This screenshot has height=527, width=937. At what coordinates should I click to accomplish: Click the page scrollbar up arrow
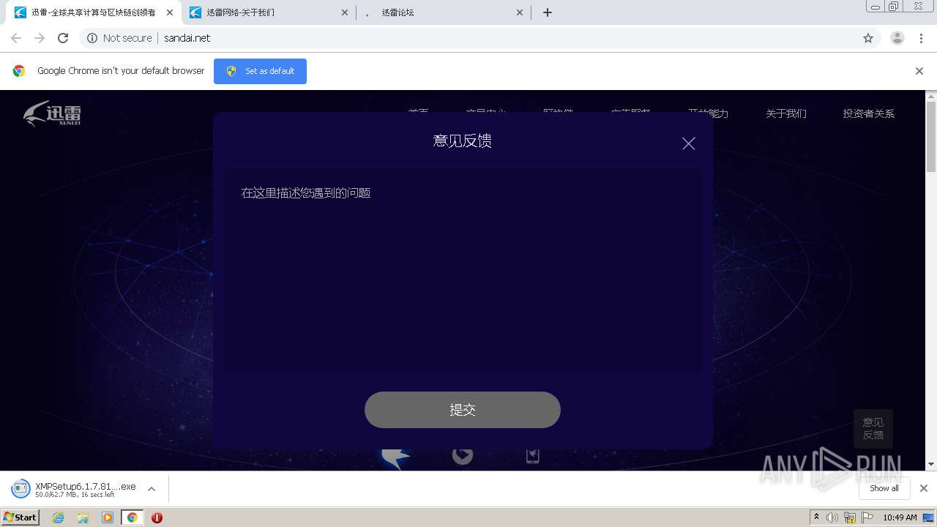pos(931,96)
